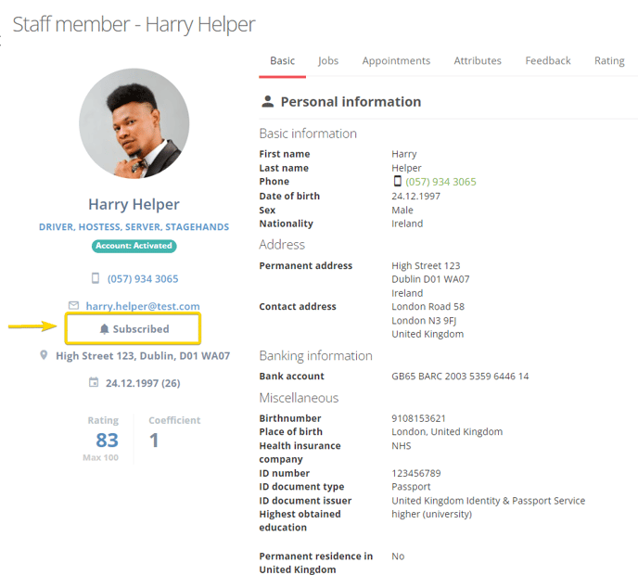Screen dimensions: 638x575
Task: Click the mobile icon in the Phone row
Action: point(398,182)
